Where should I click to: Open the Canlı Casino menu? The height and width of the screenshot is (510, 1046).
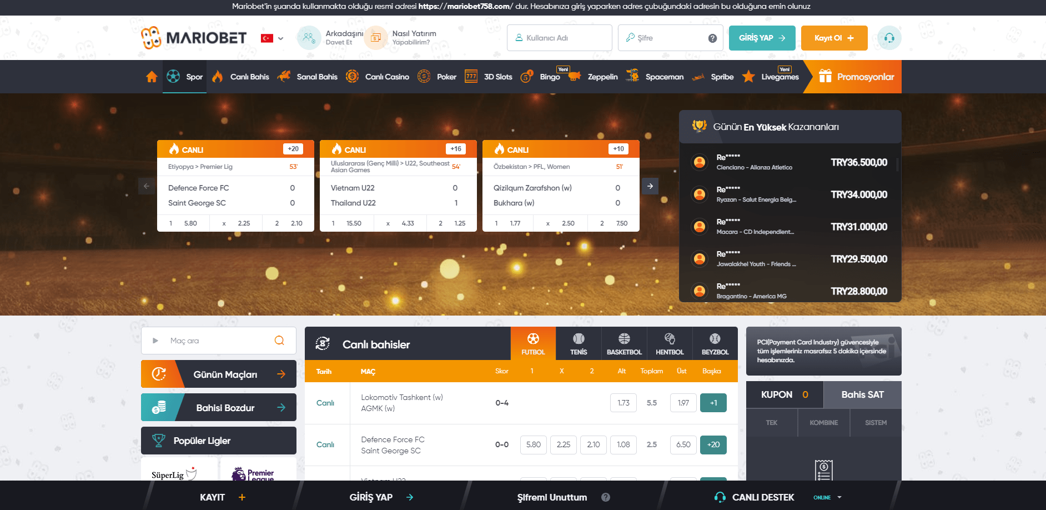tap(377, 77)
